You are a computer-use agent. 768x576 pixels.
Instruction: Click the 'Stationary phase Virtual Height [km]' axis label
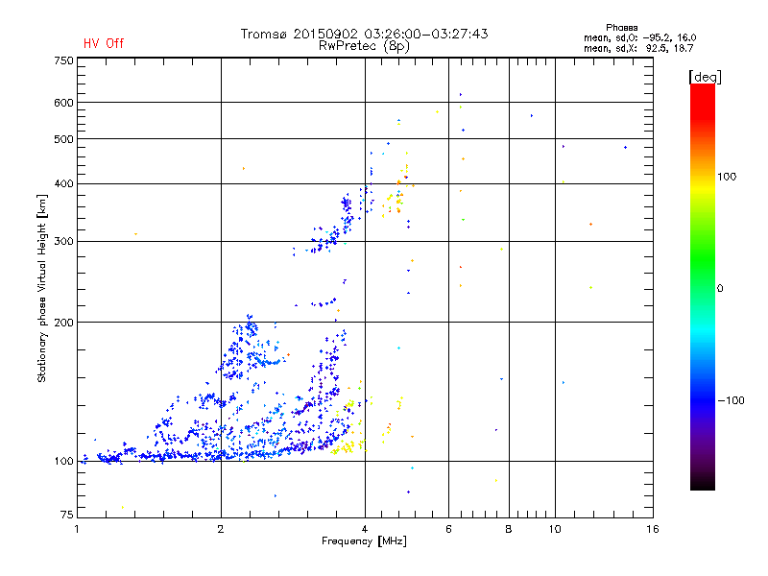pyautogui.click(x=42, y=288)
